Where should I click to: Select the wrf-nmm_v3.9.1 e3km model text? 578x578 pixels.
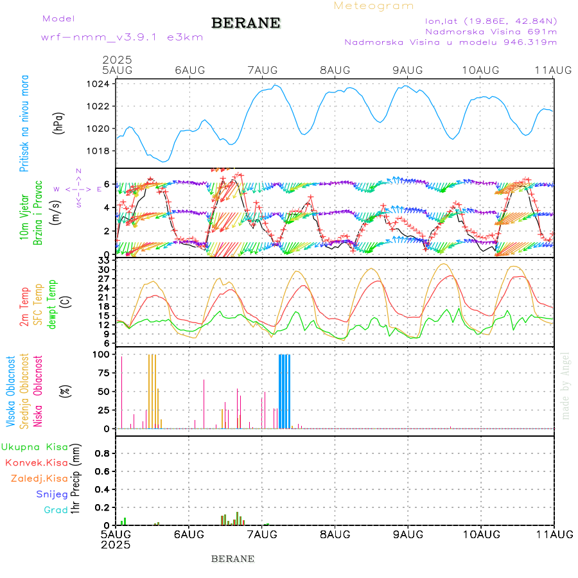coord(122,37)
